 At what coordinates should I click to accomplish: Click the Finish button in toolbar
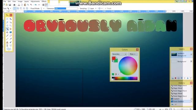108,8
